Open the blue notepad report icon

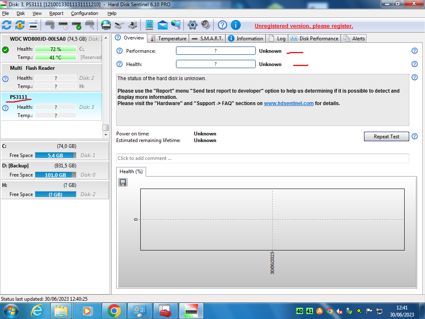coord(149,25)
